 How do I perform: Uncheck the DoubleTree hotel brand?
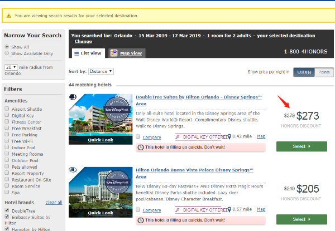7,210
